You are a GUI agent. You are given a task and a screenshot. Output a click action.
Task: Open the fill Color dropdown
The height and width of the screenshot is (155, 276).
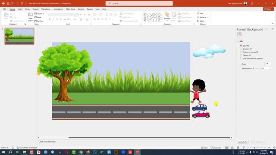pos(268,64)
